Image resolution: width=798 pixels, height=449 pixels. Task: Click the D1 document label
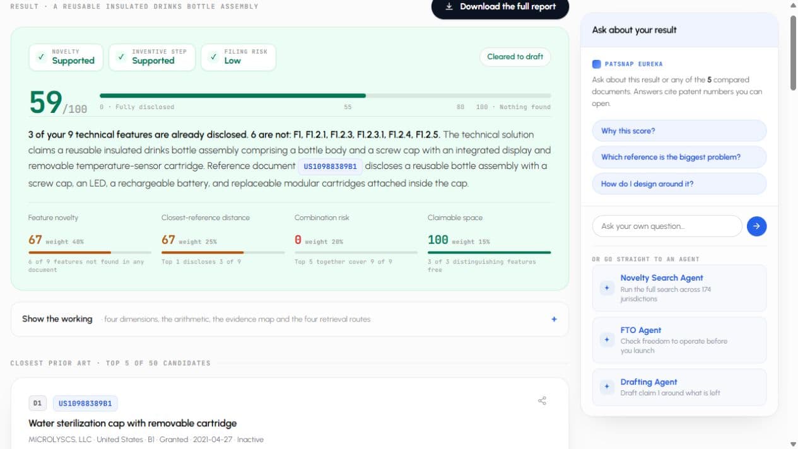tap(37, 404)
